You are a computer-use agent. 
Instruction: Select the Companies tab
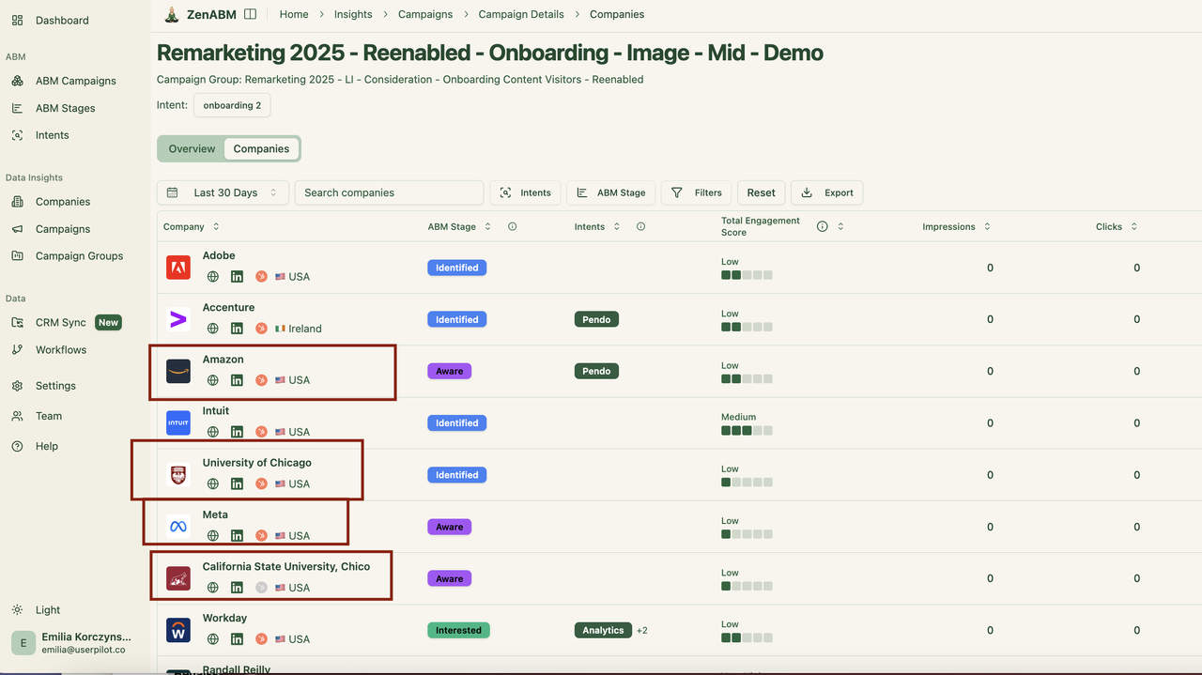(261, 148)
